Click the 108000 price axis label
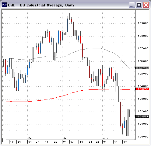 [x=143, y=36]
